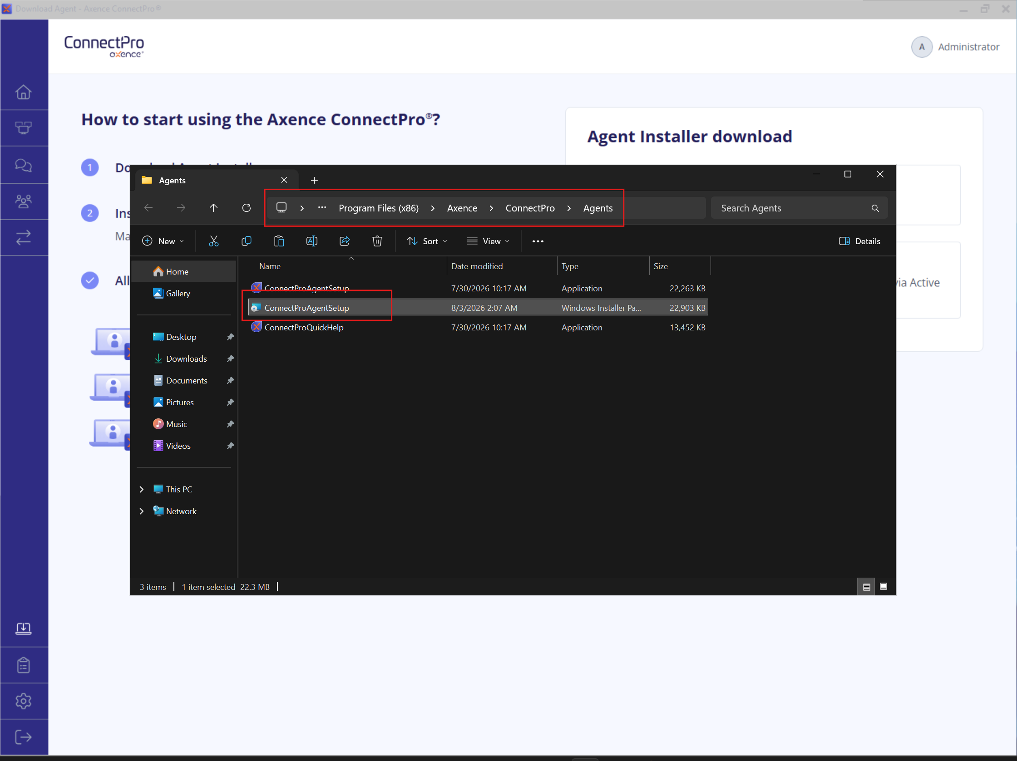1017x761 pixels.
Task: Expand the This PC tree node
Action: click(x=142, y=490)
